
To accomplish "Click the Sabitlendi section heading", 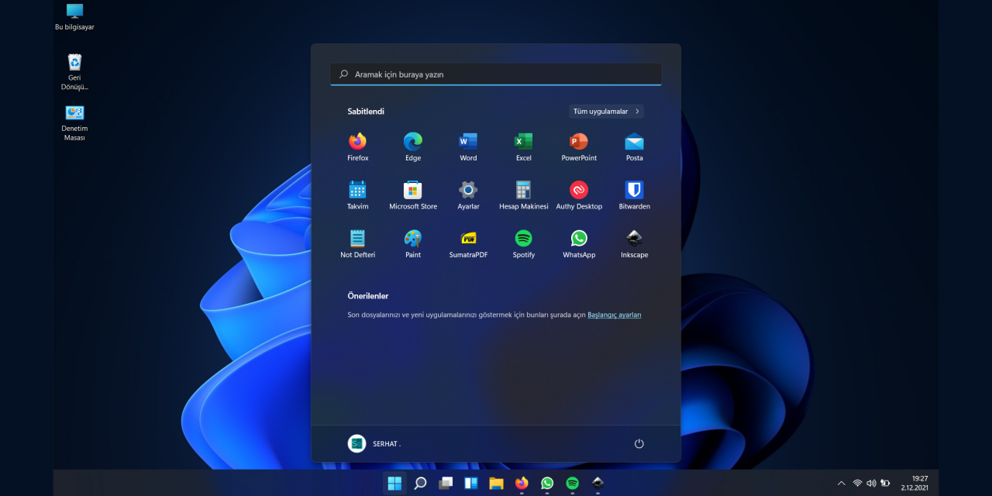I will tap(366, 112).
